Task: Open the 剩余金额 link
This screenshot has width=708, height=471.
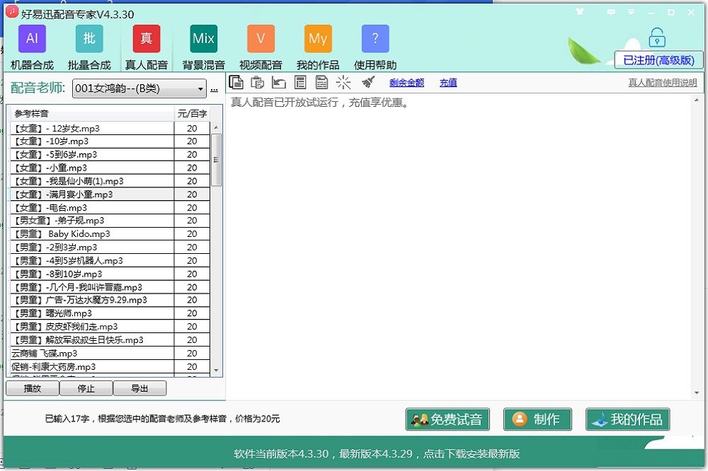Action: [407, 83]
